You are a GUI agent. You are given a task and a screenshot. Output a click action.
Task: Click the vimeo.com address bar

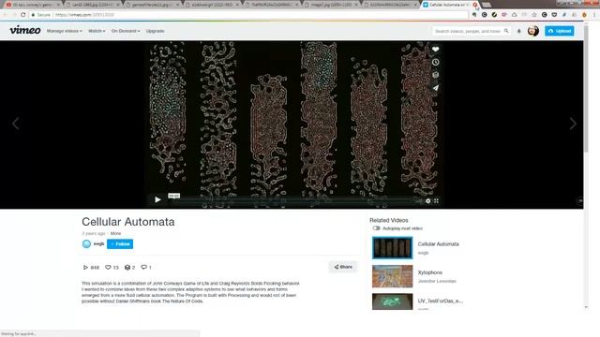pyautogui.click(x=248, y=15)
